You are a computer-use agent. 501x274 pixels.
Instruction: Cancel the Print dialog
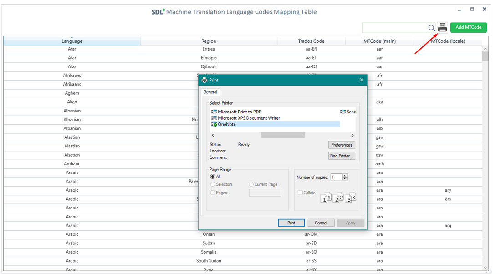(x=321, y=223)
